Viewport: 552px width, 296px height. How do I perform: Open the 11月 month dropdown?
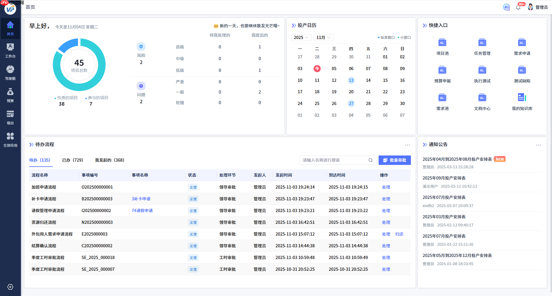pos(323,38)
